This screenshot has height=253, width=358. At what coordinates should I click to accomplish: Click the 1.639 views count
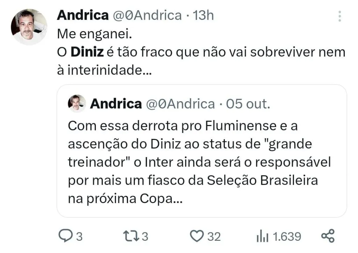tap(287, 237)
